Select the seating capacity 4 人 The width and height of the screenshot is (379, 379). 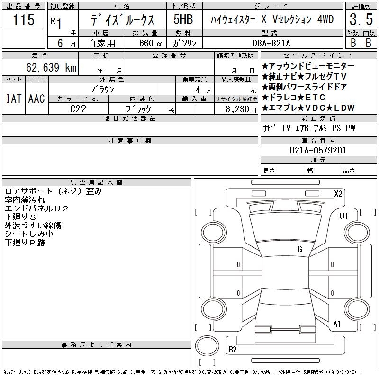click(x=204, y=90)
